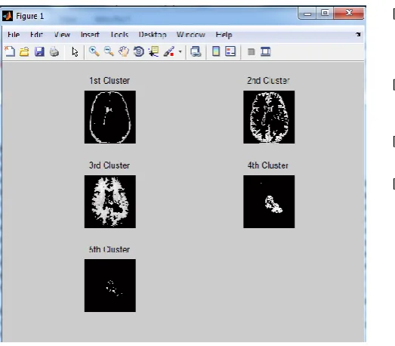395x346 pixels.
Task: Select the Pan hand tool
Action: pyautogui.click(x=124, y=51)
